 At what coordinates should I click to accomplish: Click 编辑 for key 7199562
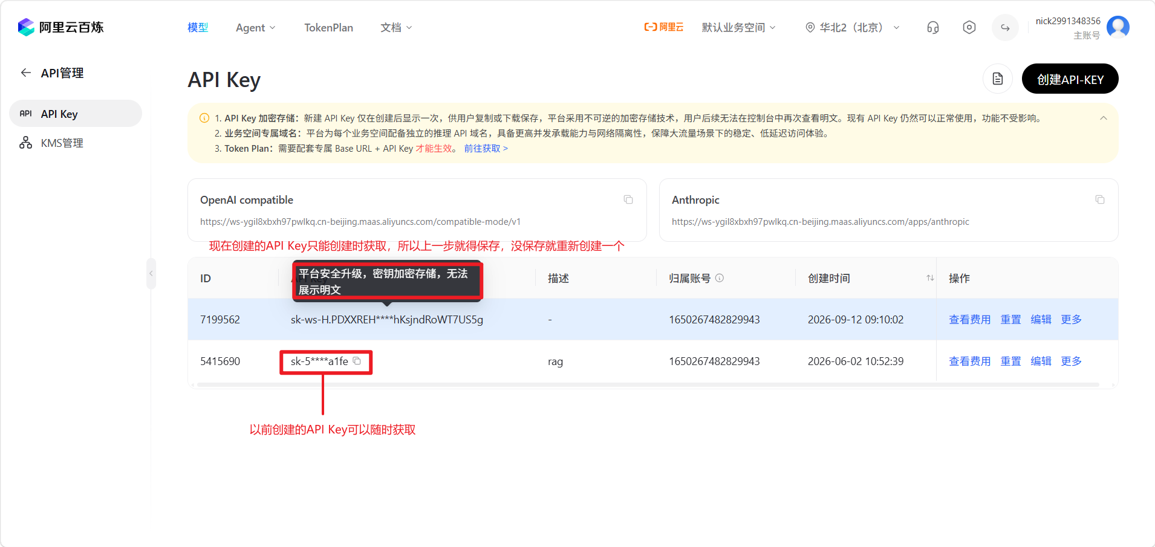click(x=1041, y=319)
